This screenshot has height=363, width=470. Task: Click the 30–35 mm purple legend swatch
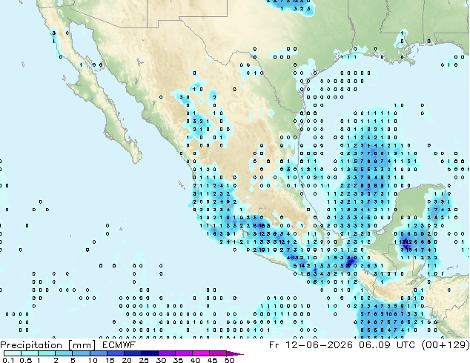[167, 353]
